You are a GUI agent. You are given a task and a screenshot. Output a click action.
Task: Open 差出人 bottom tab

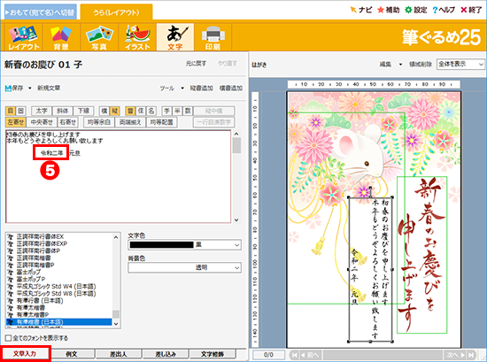[x=119, y=354]
